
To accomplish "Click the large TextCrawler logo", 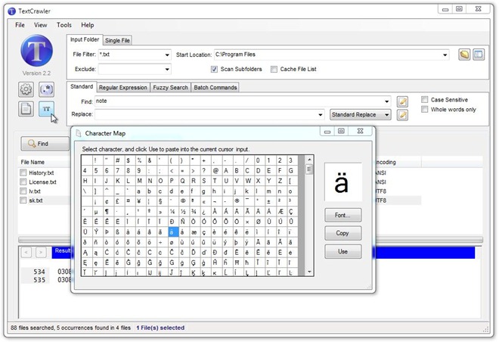I will [x=36, y=51].
